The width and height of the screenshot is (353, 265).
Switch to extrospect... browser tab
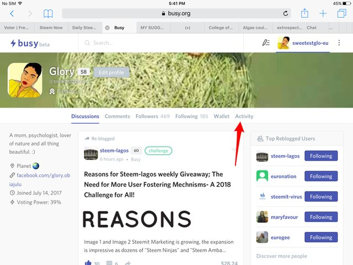coord(290,28)
